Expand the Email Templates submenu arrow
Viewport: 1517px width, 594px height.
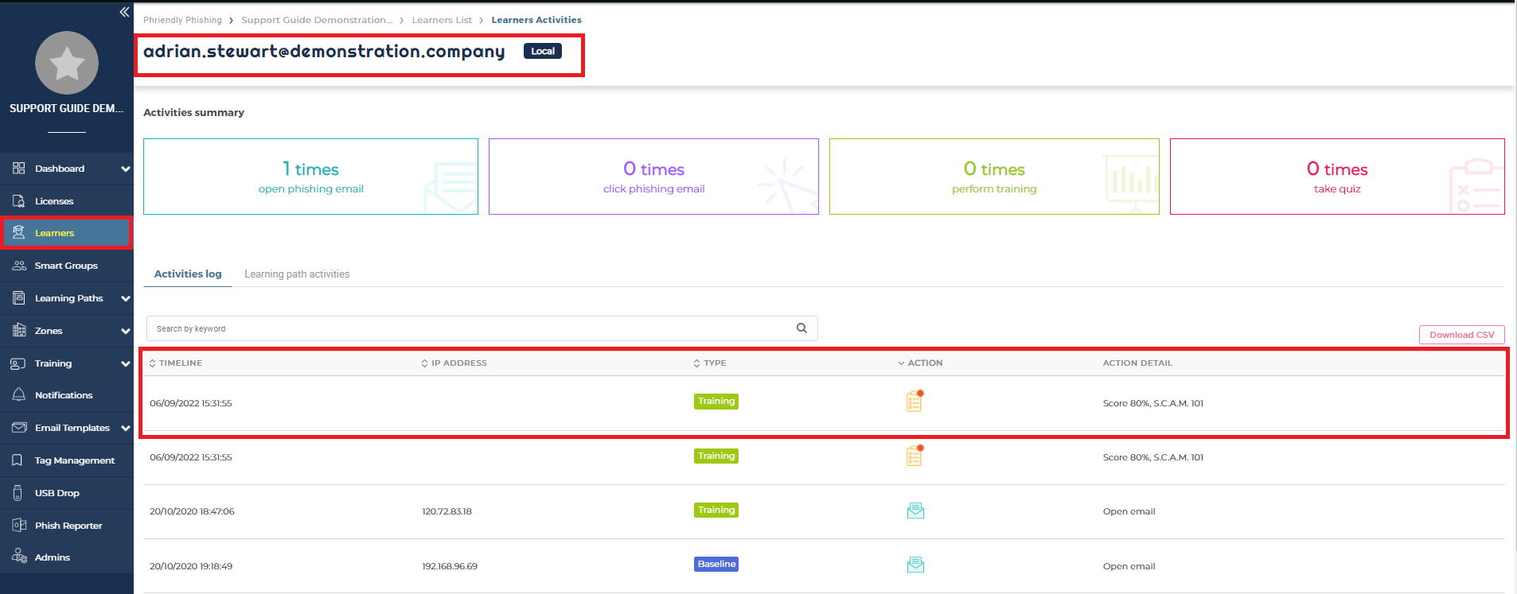point(125,429)
